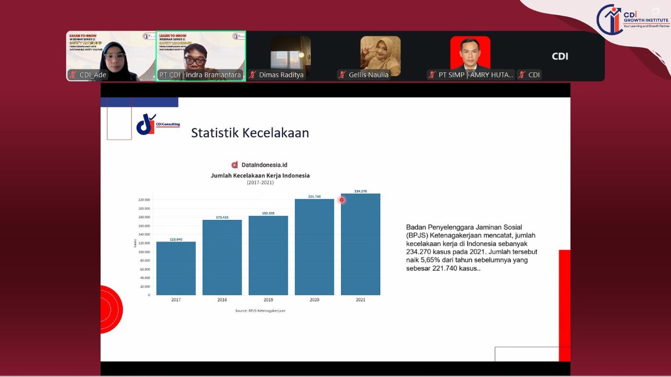
Task: Click the CDI Growth Institute logo
Action: (x=632, y=19)
